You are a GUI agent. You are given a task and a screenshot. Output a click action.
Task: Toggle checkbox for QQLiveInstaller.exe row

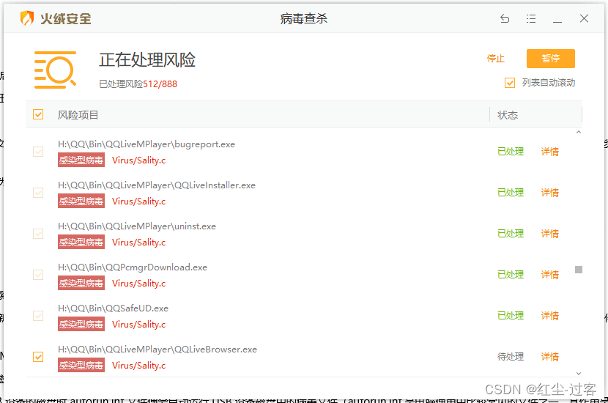tap(38, 193)
